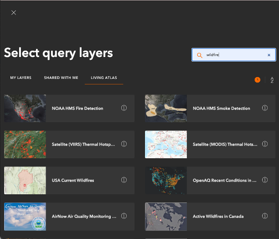Pick the Satellite (VIIRS) thumbnail
Viewport: 279px width, 239px height.
tap(25, 144)
